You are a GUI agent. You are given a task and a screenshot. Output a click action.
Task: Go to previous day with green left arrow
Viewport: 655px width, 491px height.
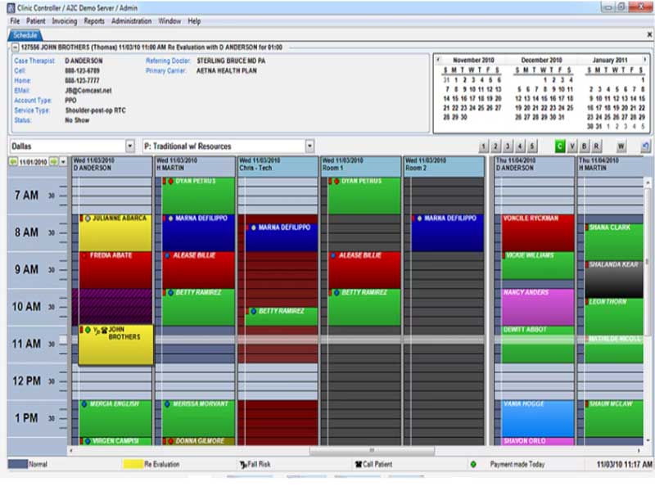click(12, 162)
